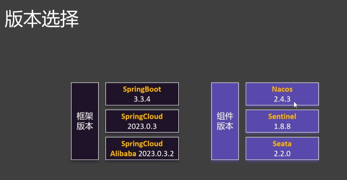Click the orange Alibaba label
This screenshot has width=347, height=180.
pos(123,154)
